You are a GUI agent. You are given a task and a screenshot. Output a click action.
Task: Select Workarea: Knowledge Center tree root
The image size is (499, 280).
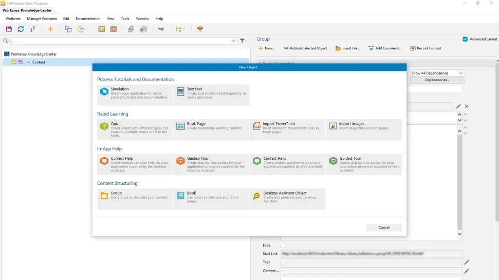tap(33, 54)
